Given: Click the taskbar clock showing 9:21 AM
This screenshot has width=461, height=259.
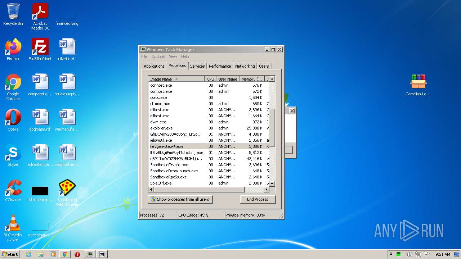Looking at the screenshot, I should pos(443,254).
